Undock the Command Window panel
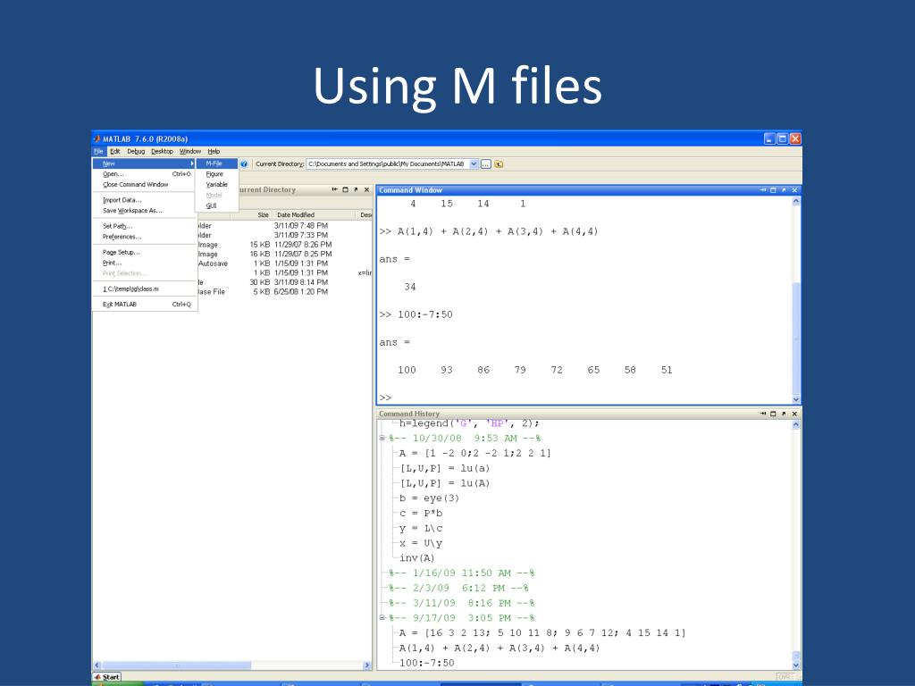 (x=784, y=190)
